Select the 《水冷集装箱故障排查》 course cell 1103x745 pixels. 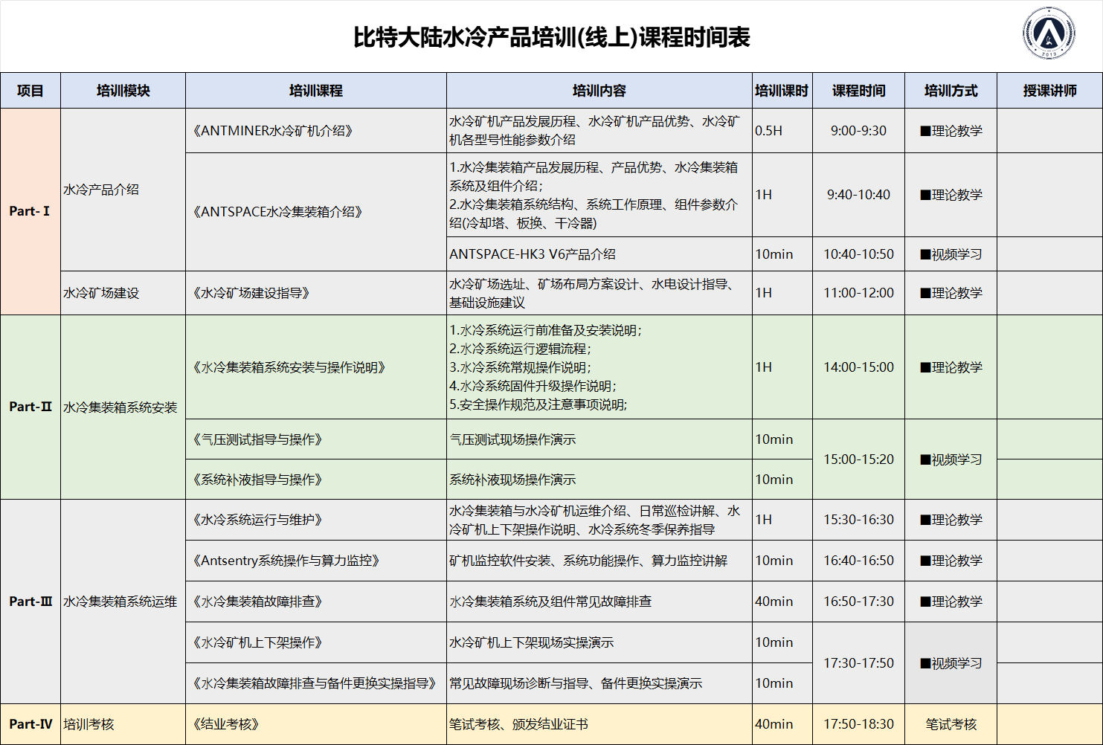pyautogui.click(x=316, y=602)
